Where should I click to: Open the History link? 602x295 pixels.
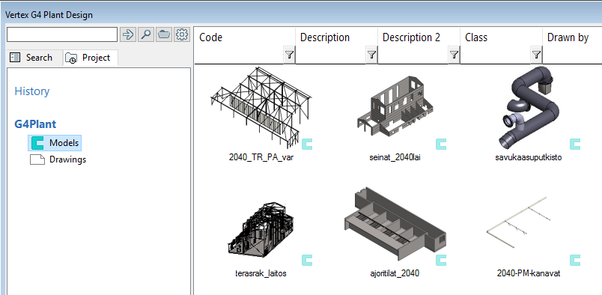pos(32,91)
